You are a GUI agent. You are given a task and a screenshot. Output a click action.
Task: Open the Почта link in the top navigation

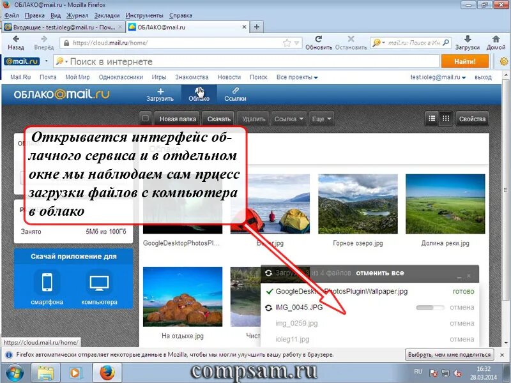[48, 77]
